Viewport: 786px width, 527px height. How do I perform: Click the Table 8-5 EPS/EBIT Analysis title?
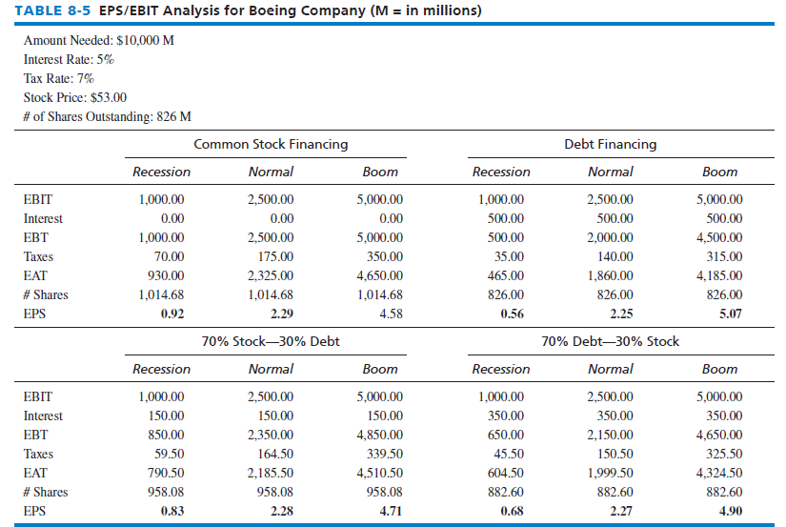pos(246,11)
